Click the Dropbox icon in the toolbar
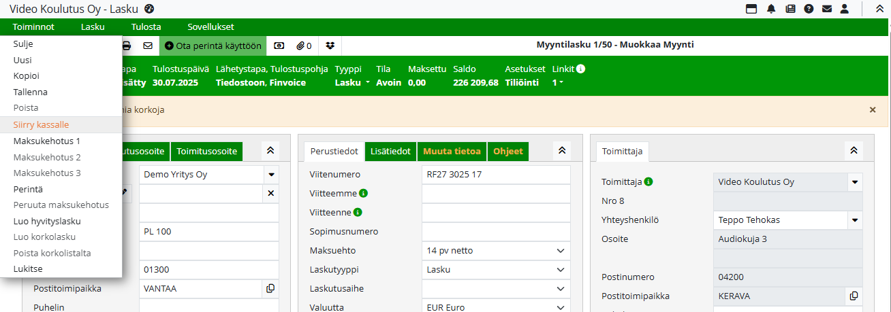This screenshot has height=312, width=891. tap(330, 46)
